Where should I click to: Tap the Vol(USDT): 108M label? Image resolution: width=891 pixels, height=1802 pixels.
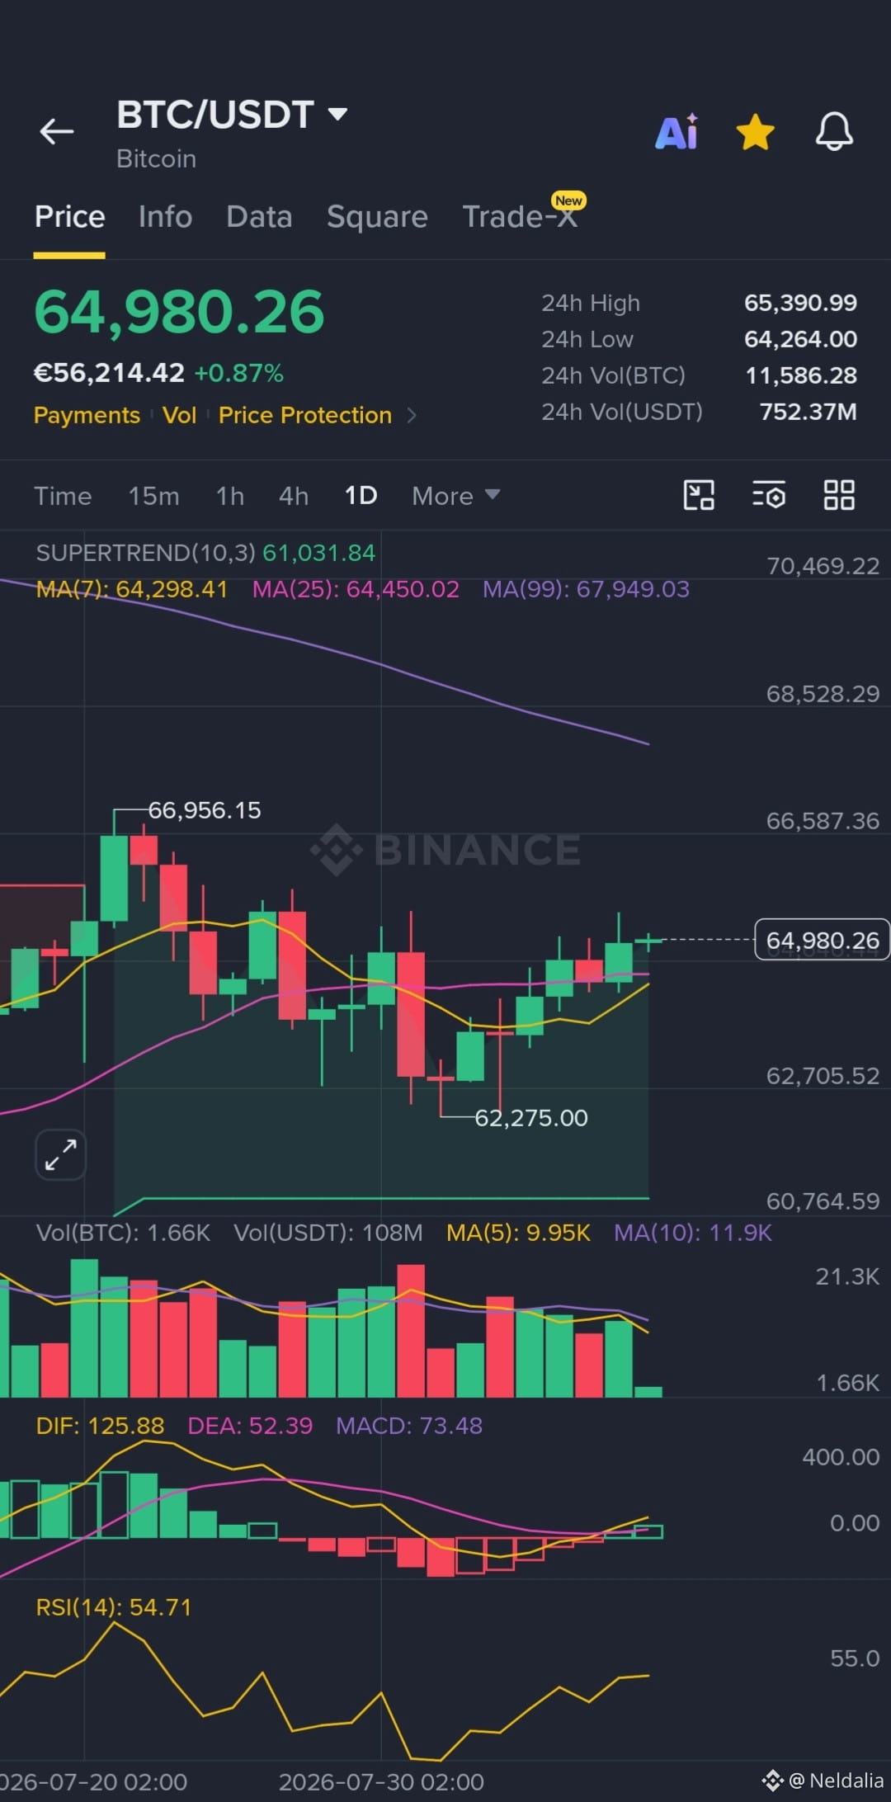pyautogui.click(x=328, y=1233)
